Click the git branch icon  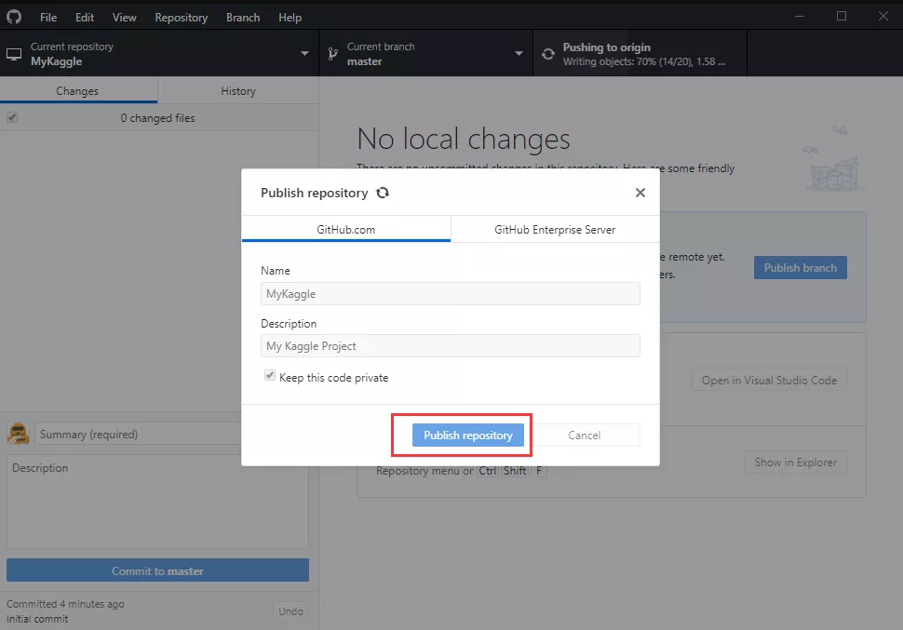coord(333,54)
